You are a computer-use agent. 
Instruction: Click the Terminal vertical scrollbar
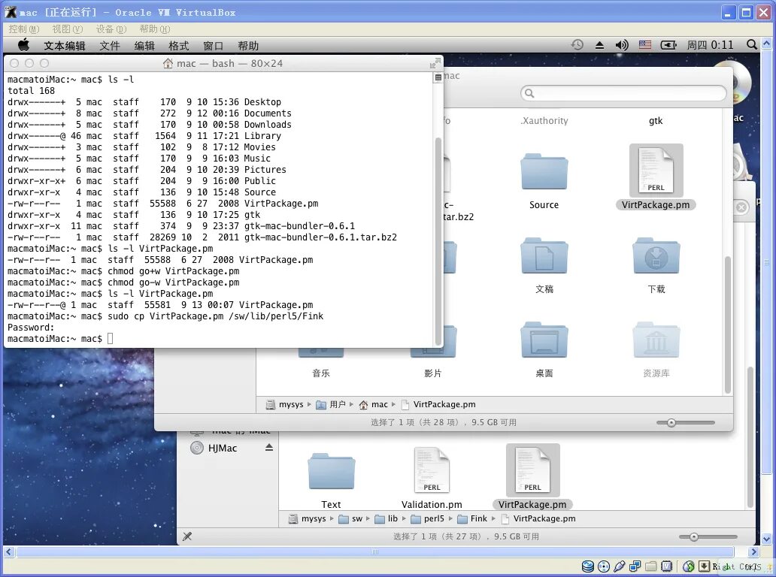(438, 242)
